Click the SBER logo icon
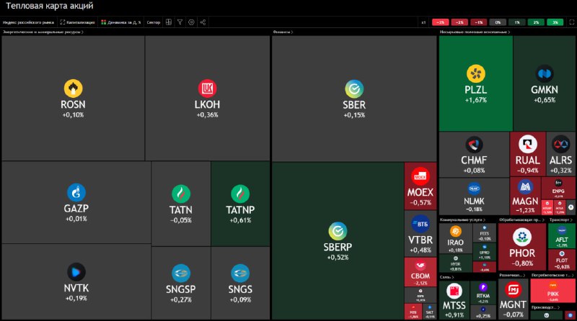577x321 pixels. 354,89
